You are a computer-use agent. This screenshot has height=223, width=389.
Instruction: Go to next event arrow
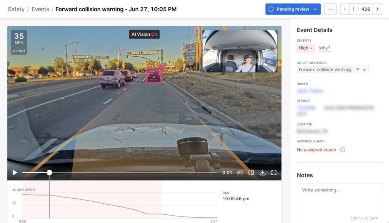377,9
